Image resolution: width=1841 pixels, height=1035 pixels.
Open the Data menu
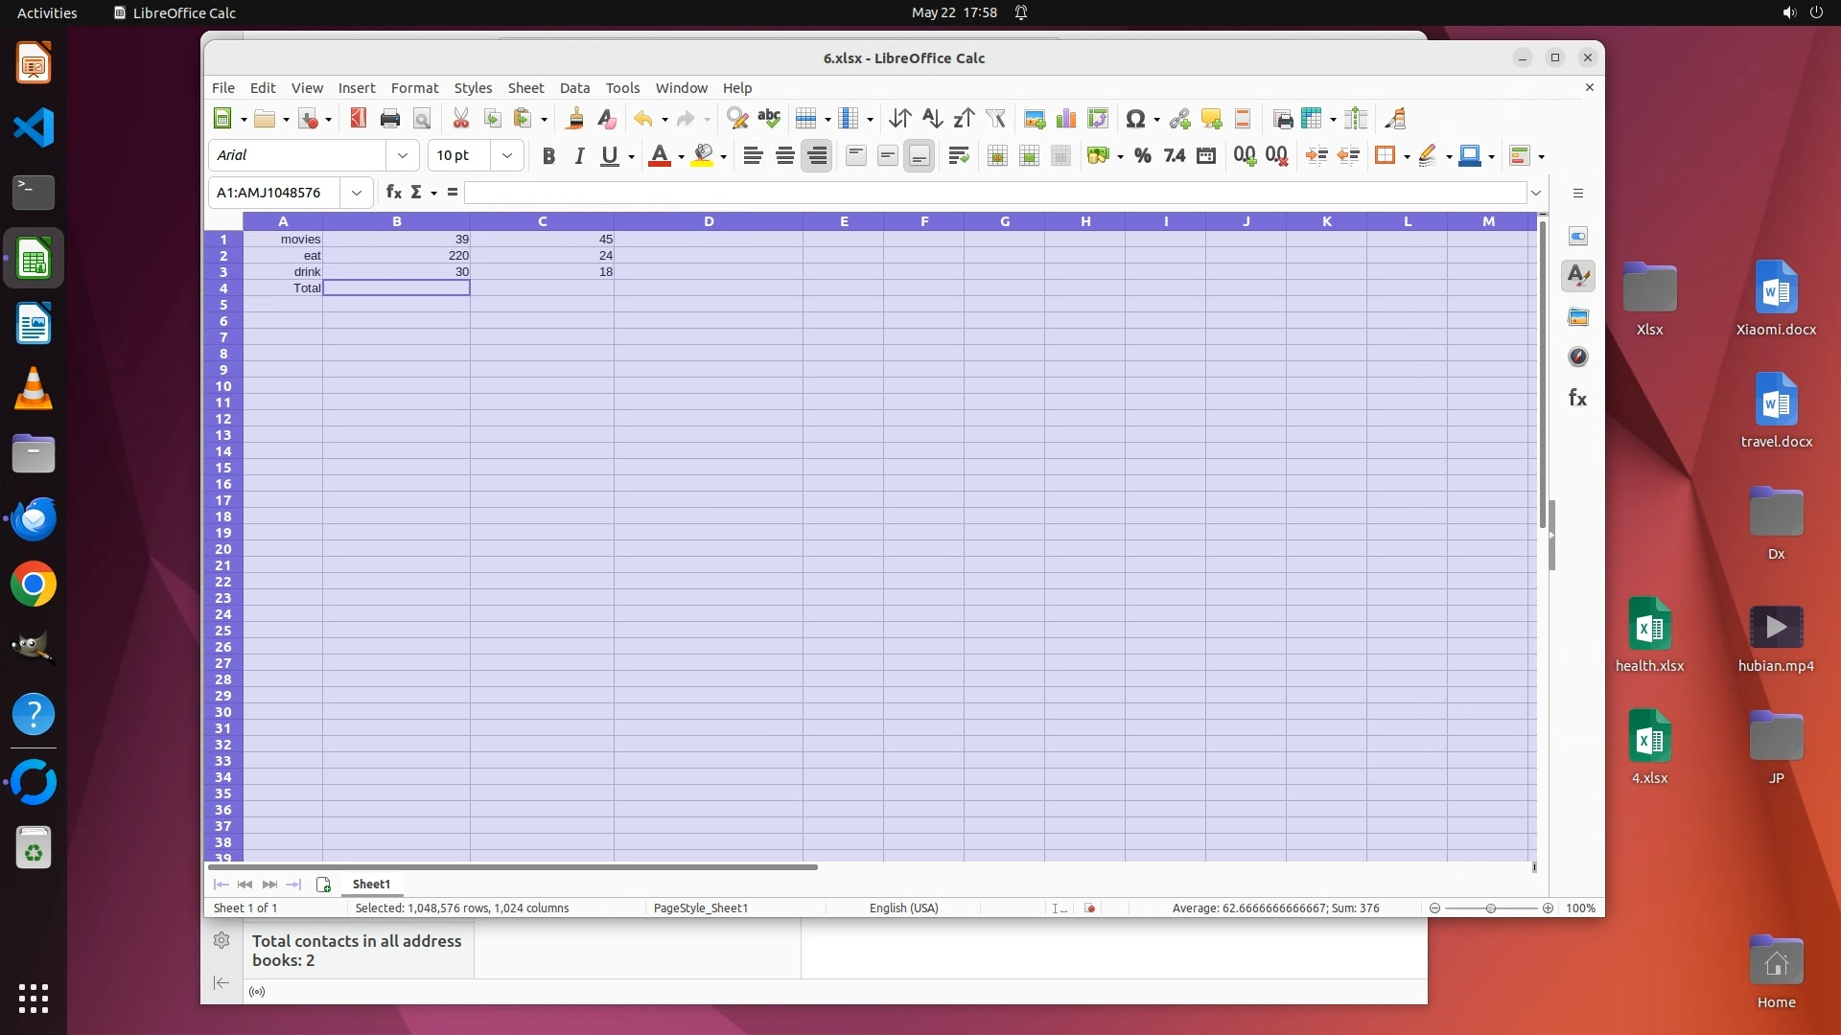[x=574, y=87]
